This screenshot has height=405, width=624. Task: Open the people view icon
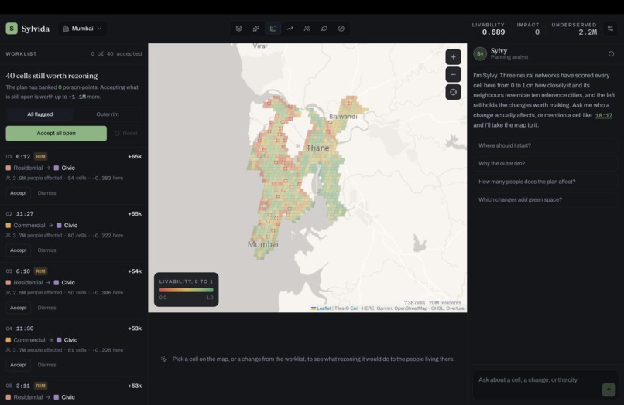(307, 29)
